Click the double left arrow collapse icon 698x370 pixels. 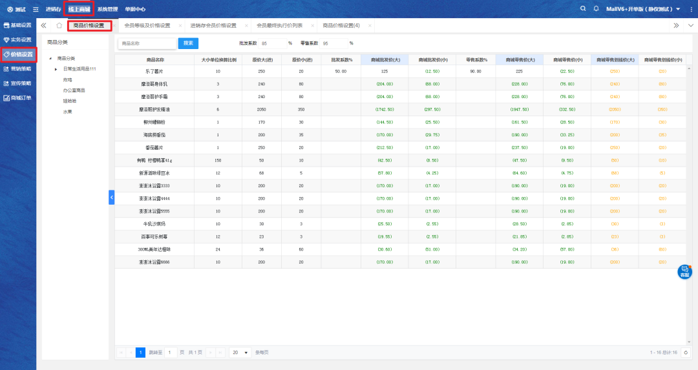tap(43, 26)
